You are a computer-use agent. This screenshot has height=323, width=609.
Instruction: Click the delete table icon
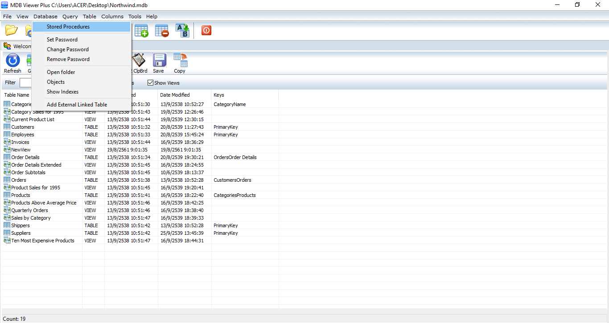(x=161, y=30)
